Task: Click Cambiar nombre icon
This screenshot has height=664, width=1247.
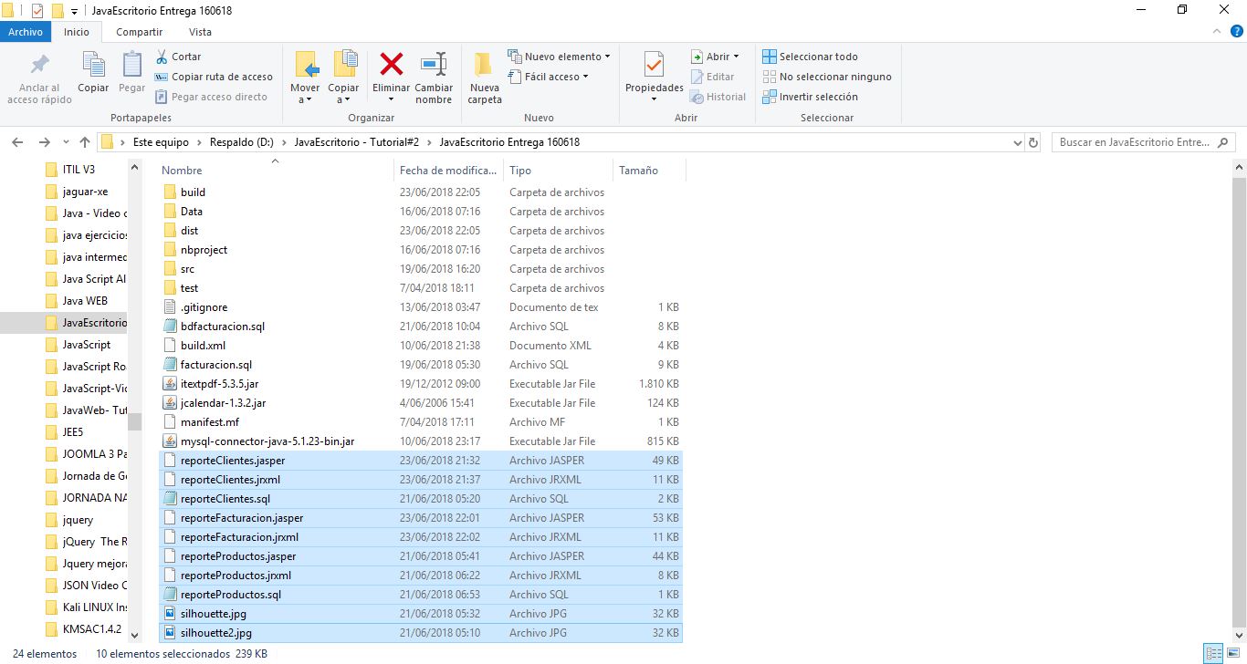Action: 434,64
